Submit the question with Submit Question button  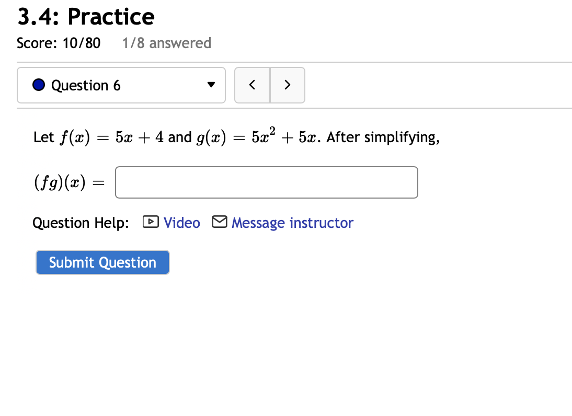(102, 262)
